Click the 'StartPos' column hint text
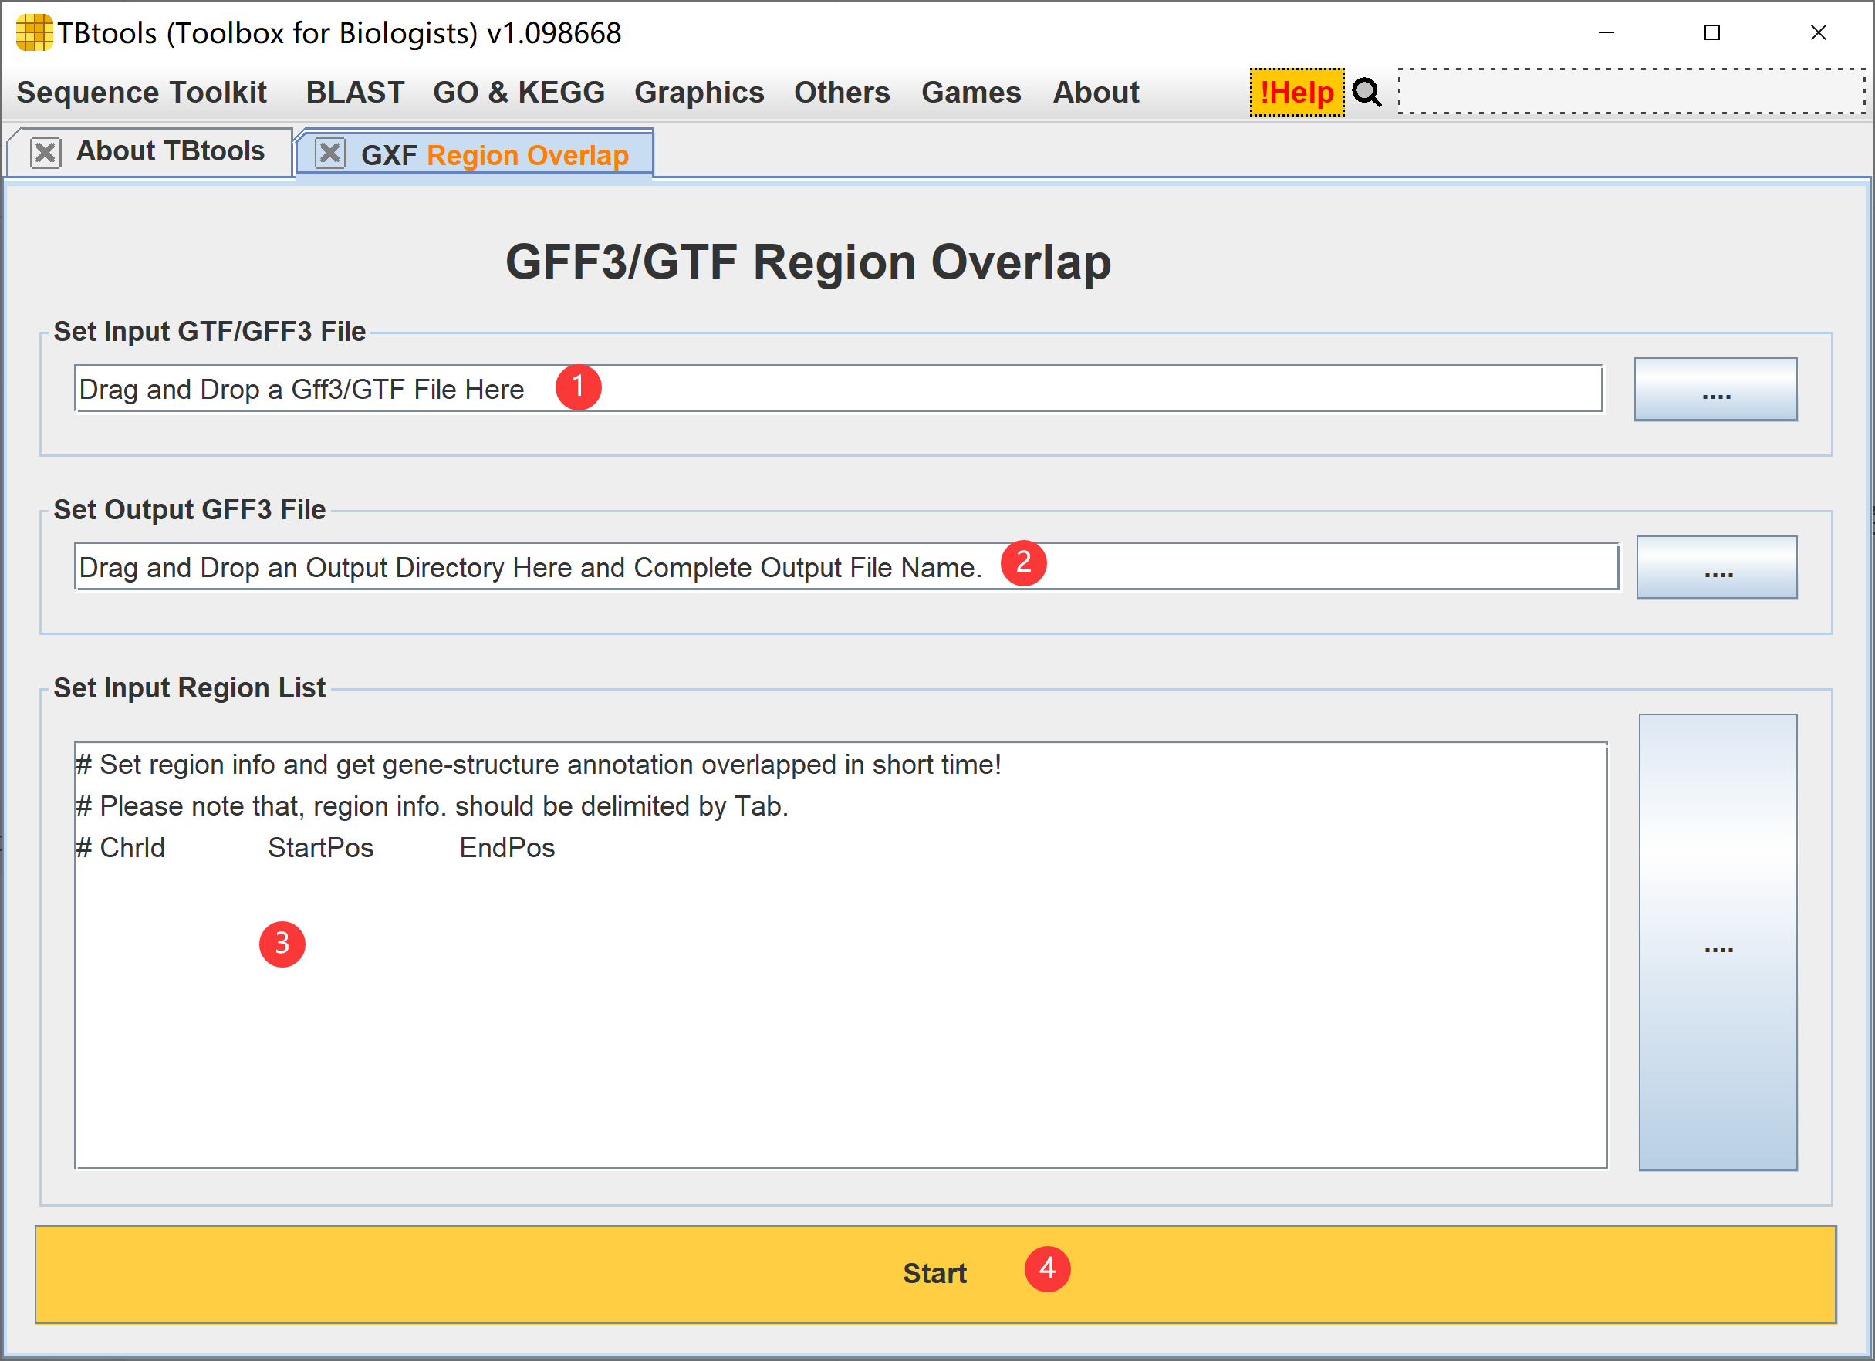Screen dimensions: 1875x1361 321,849
